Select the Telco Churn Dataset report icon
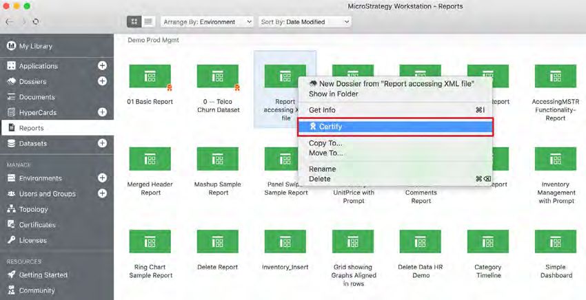The width and height of the screenshot is (586, 300). click(217, 76)
